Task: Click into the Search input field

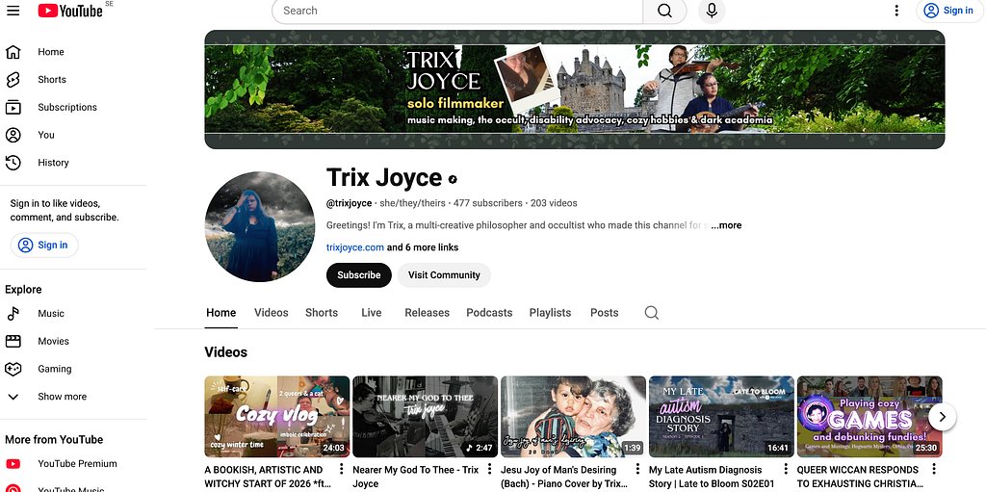Action: [457, 11]
